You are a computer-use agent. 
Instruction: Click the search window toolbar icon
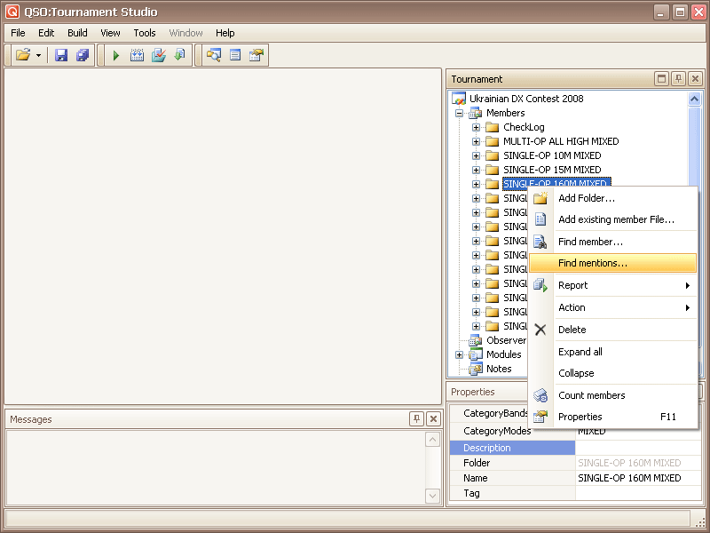(213, 55)
